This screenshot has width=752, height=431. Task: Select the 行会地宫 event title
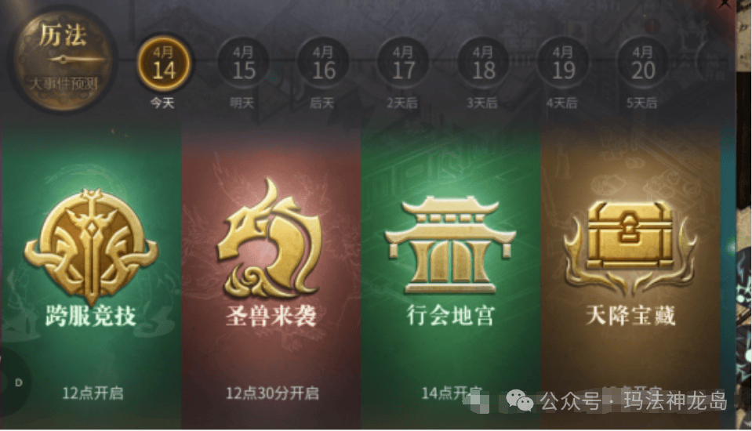pyautogui.click(x=450, y=316)
